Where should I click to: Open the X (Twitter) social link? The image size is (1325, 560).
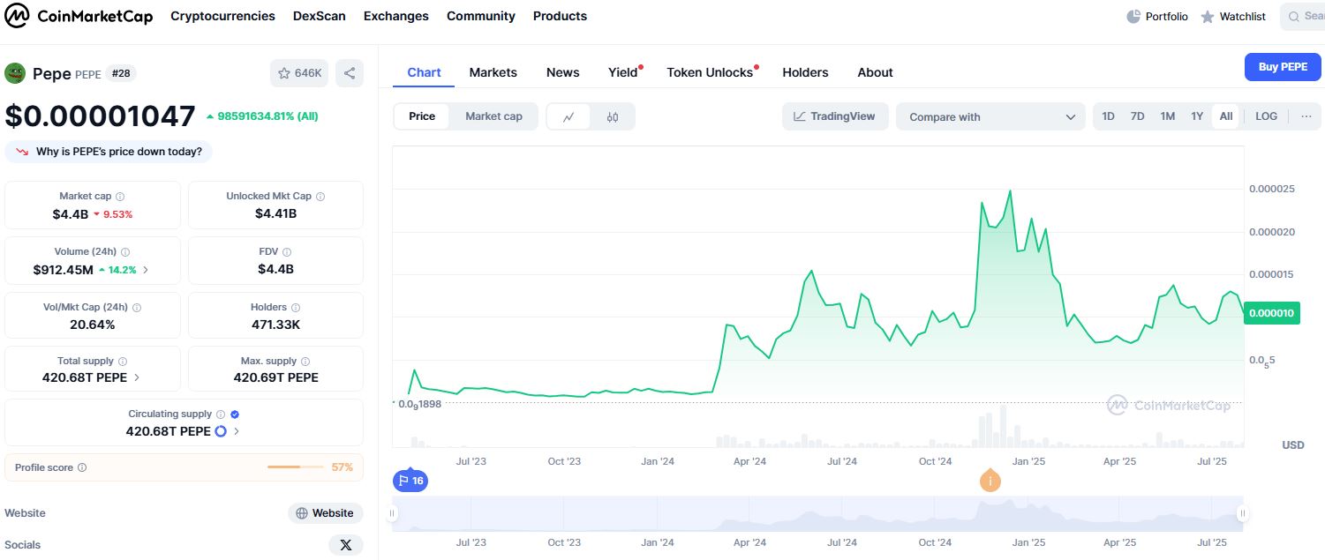[x=346, y=545]
